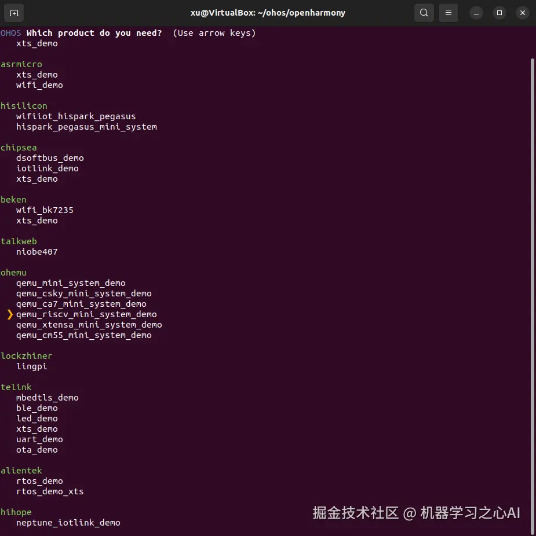
Task: Select ble_demo under telink
Action: pyautogui.click(x=37, y=408)
